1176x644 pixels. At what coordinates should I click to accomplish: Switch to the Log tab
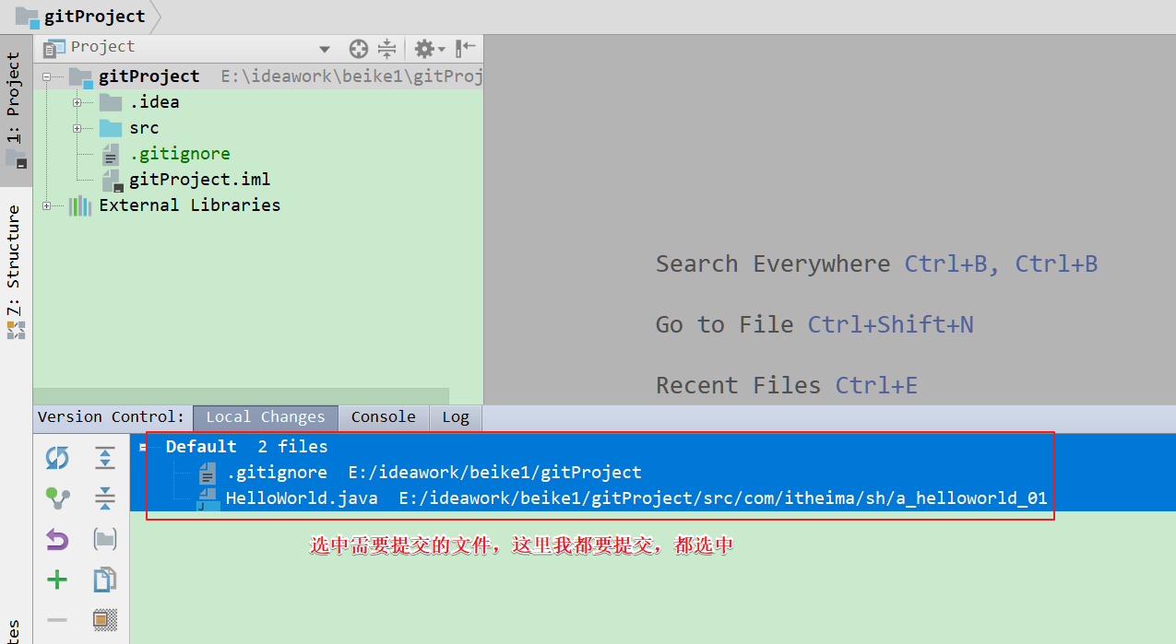(456, 417)
